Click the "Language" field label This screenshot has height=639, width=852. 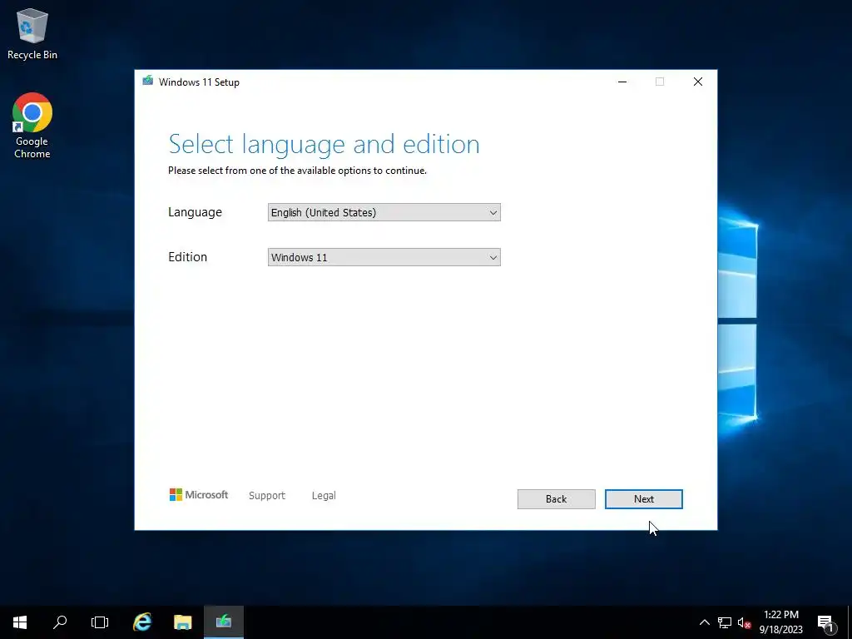point(195,212)
